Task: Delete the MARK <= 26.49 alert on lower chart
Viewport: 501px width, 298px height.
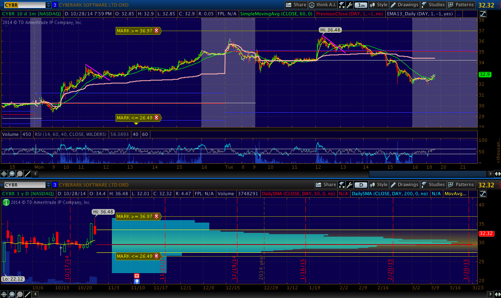Action: tap(156, 256)
